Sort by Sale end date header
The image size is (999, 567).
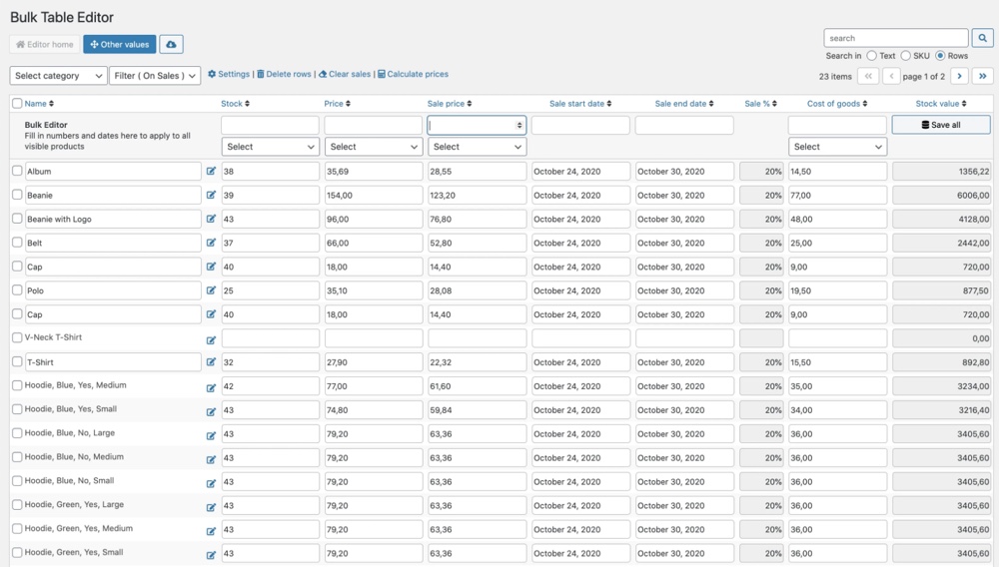point(684,103)
